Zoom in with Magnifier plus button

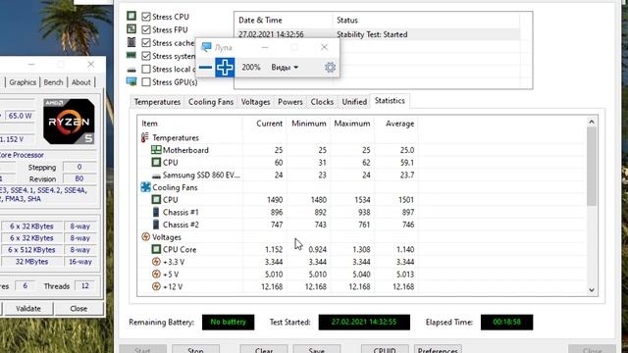[x=225, y=68]
